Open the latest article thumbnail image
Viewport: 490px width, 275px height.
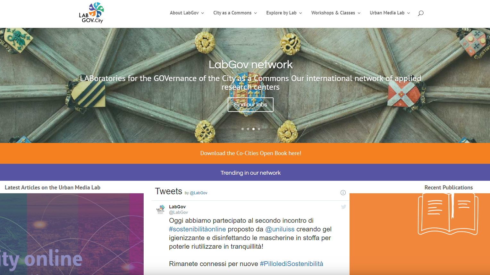[72, 234]
